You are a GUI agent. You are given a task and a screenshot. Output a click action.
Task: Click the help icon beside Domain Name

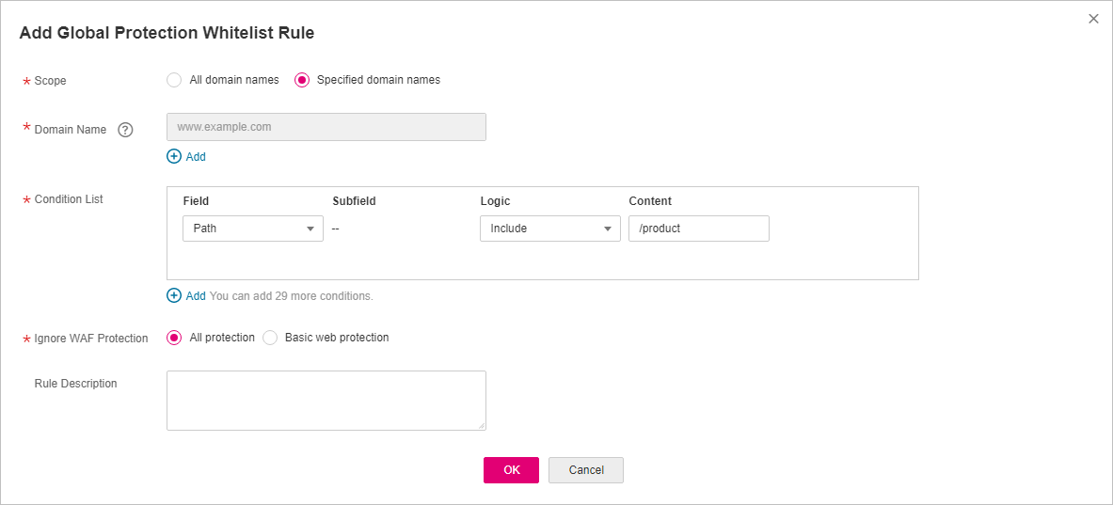coord(125,130)
